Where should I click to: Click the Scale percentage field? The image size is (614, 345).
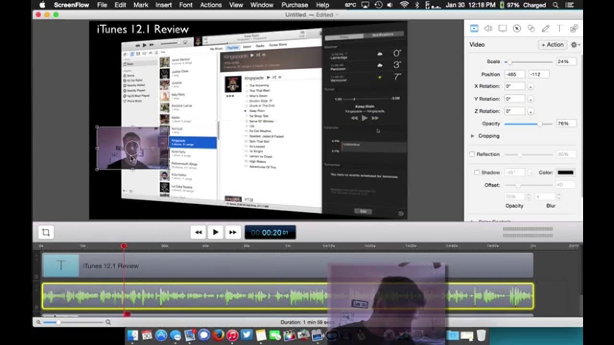click(566, 62)
